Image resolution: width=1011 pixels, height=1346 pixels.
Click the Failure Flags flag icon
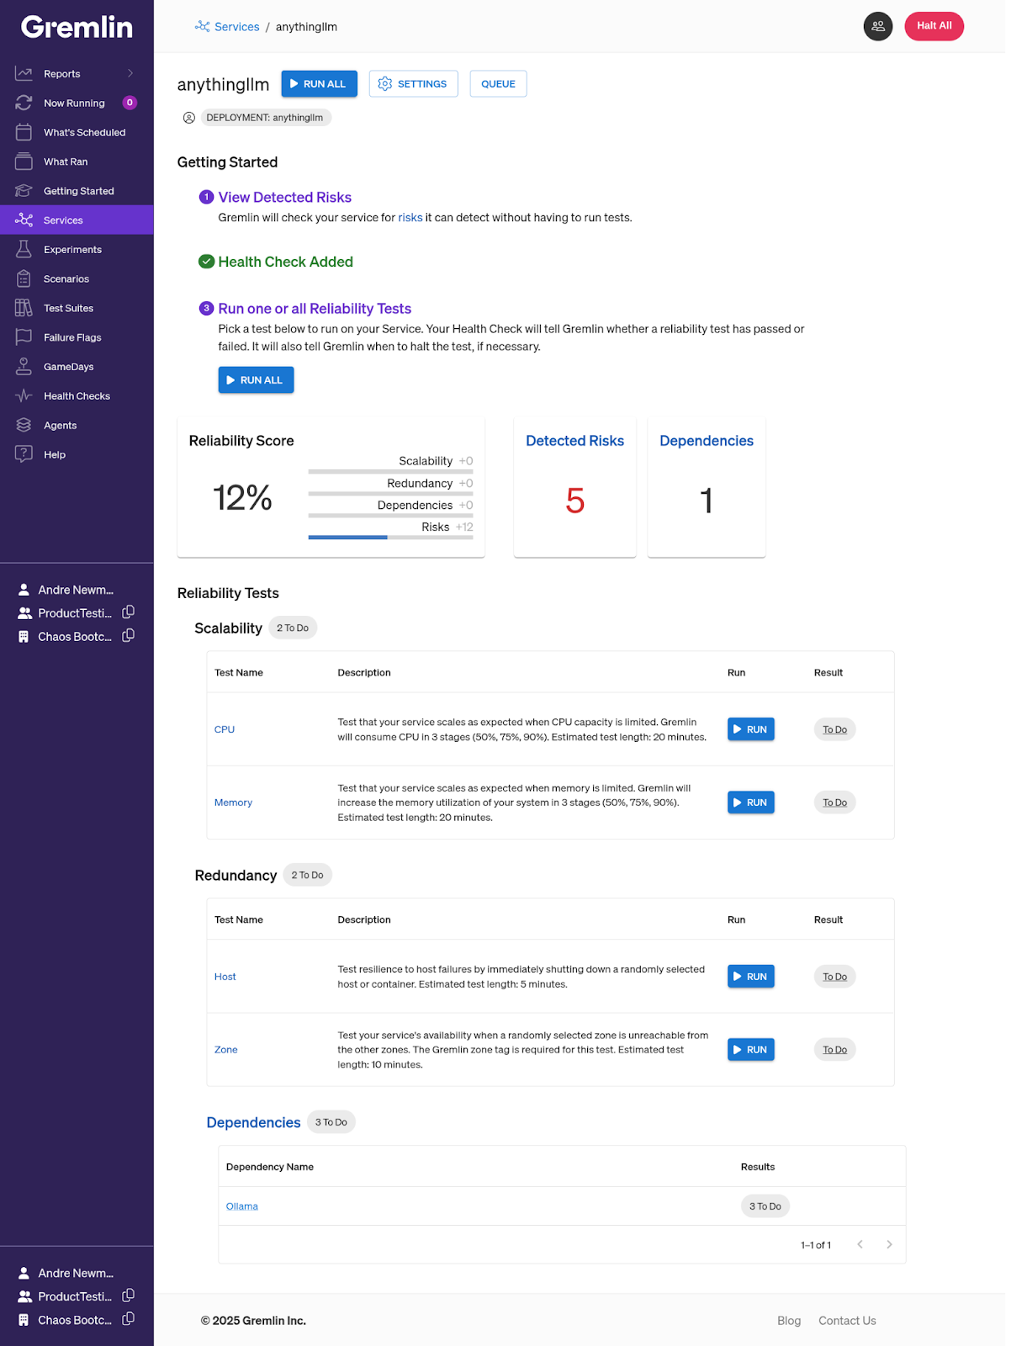(x=24, y=337)
